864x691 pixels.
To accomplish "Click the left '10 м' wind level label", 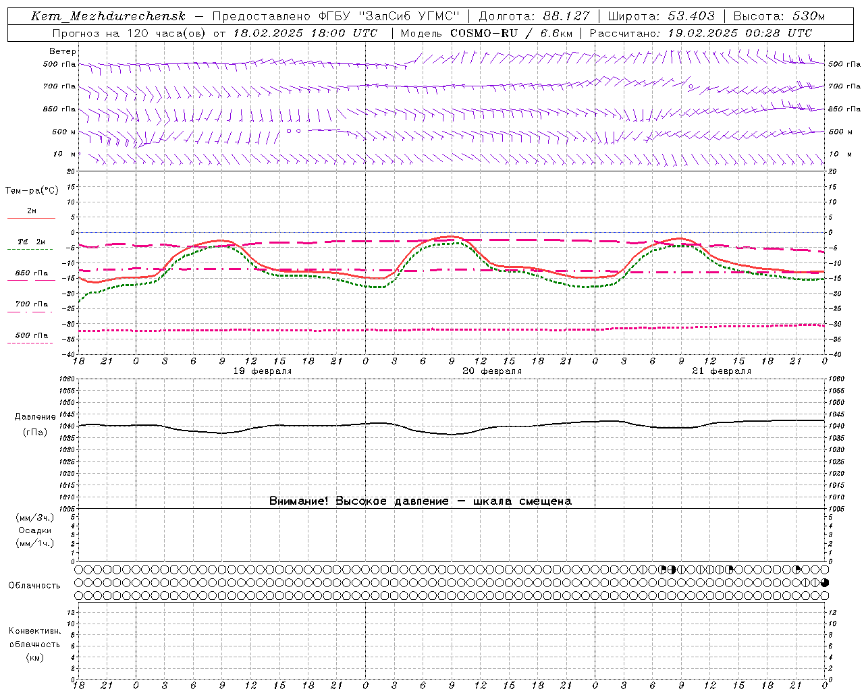I will tap(65, 154).
